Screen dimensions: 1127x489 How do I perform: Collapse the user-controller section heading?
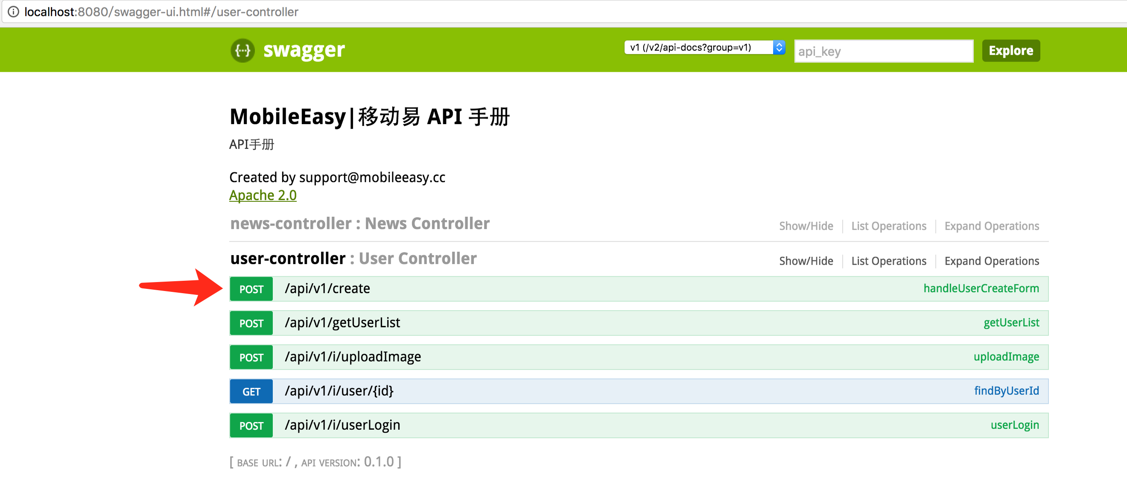pos(353,259)
